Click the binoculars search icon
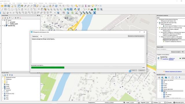 click(x=92, y=9)
